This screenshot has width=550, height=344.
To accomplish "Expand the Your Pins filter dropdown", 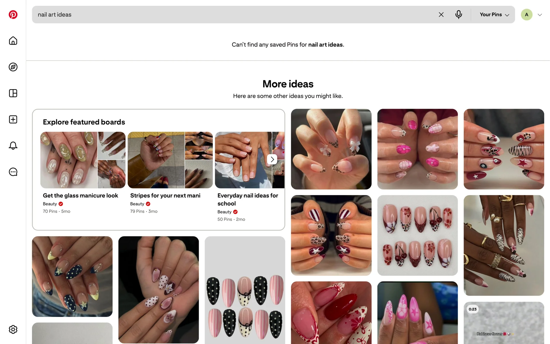I will click(x=494, y=15).
